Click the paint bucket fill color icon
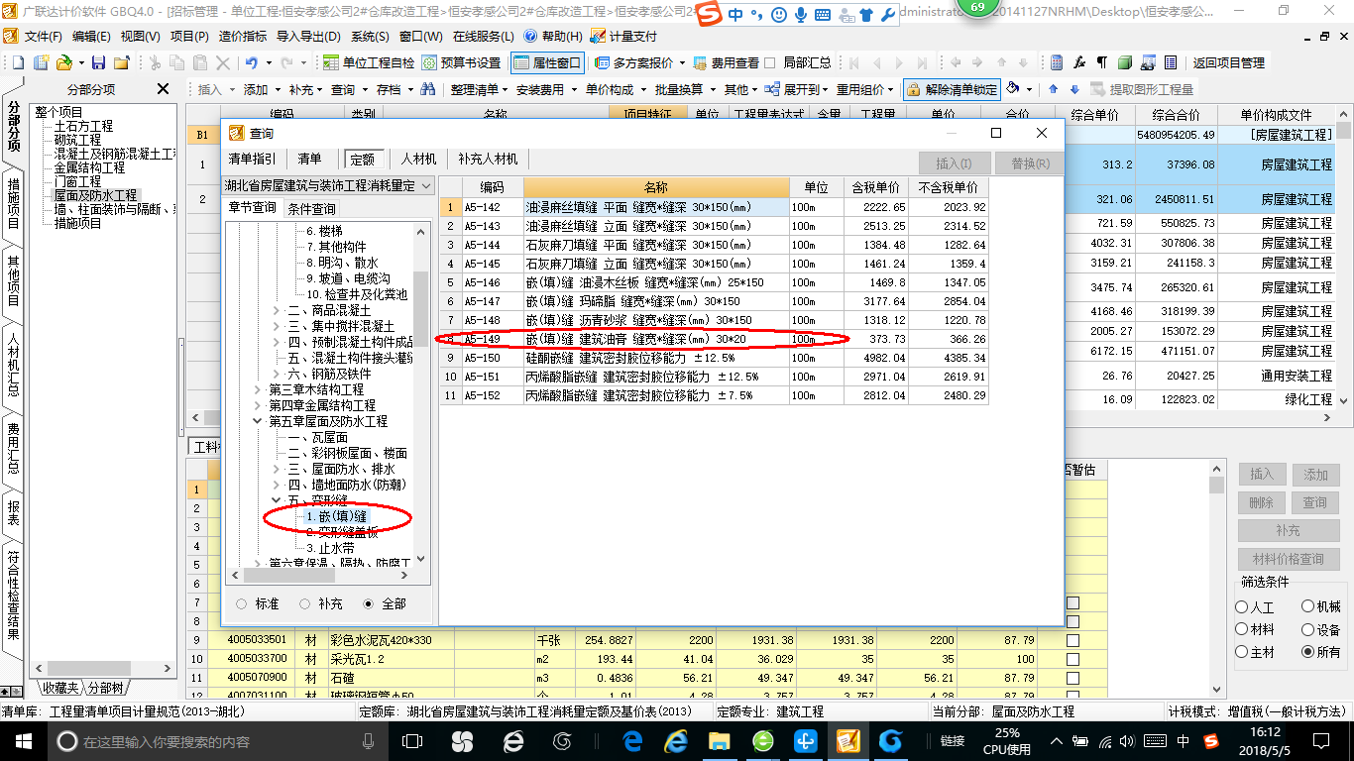1354x761 pixels. [x=1013, y=88]
